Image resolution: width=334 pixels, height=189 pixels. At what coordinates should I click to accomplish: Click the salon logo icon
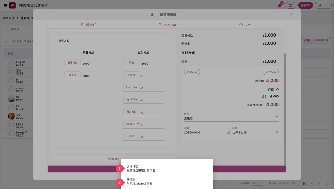pyautogui.click(x=12, y=5)
